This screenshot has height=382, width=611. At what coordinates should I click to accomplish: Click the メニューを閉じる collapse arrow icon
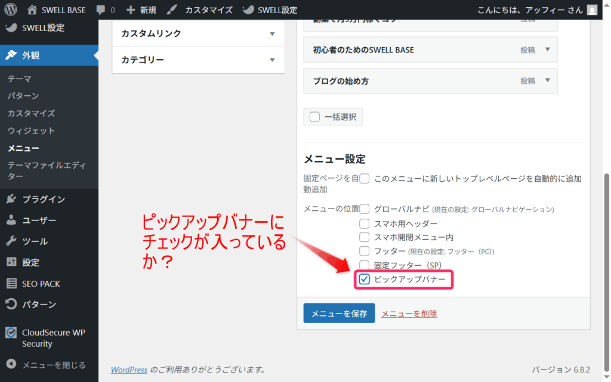(11, 364)
